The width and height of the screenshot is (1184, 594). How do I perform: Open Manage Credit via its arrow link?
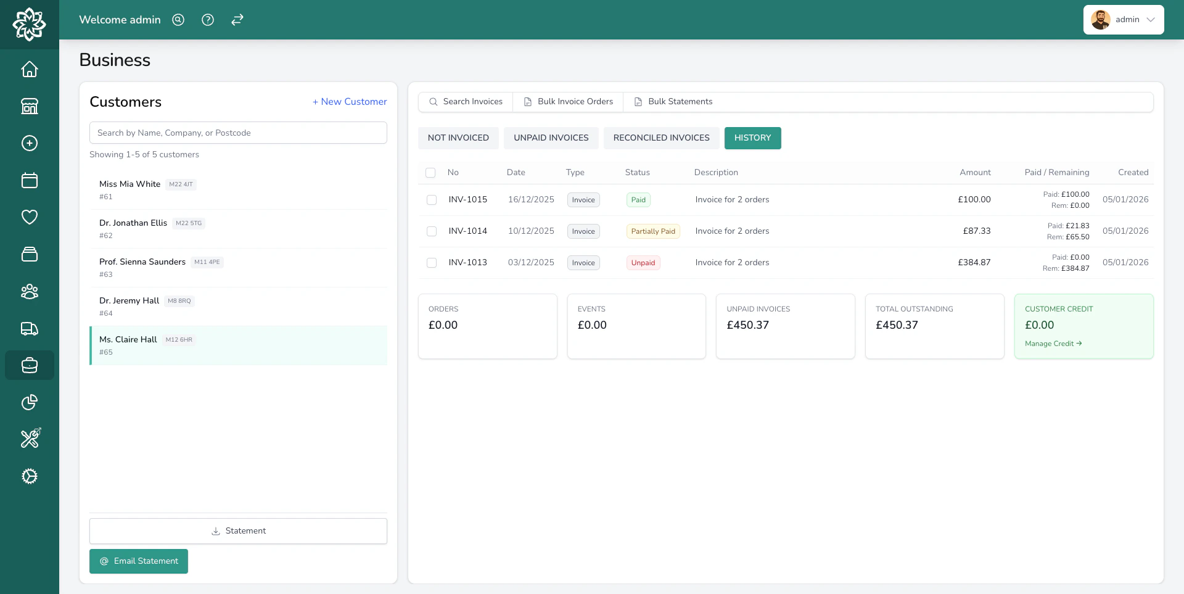(x=1053, y=344)
